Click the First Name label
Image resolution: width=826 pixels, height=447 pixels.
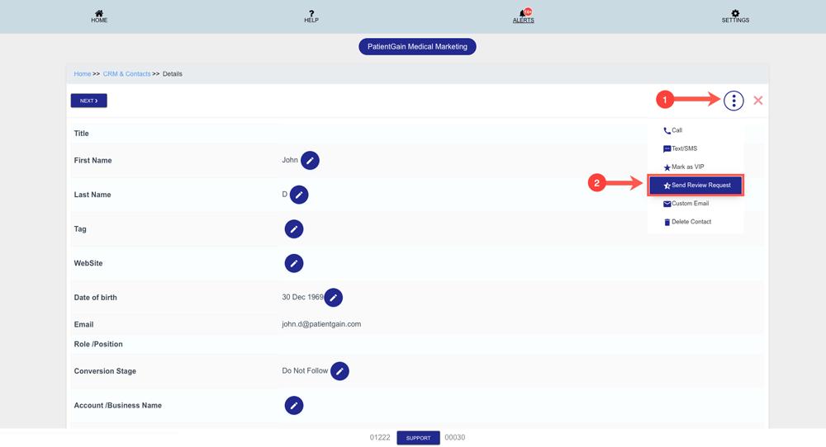click(93, 160)
